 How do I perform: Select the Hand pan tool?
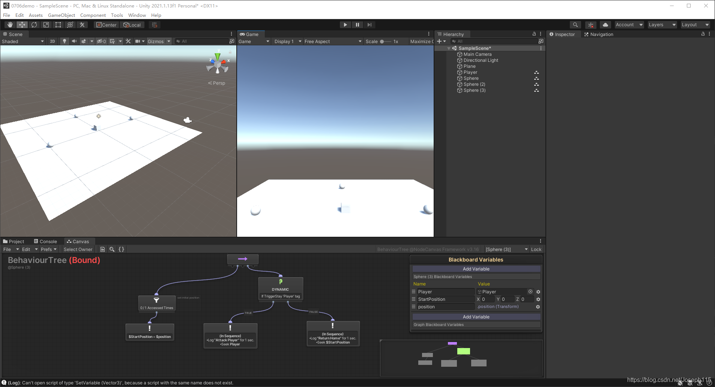coord(10,24)
